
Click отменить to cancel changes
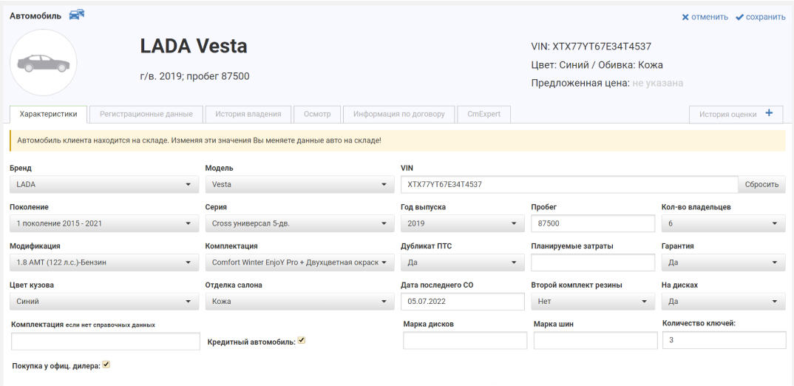(x=694, y=17)
